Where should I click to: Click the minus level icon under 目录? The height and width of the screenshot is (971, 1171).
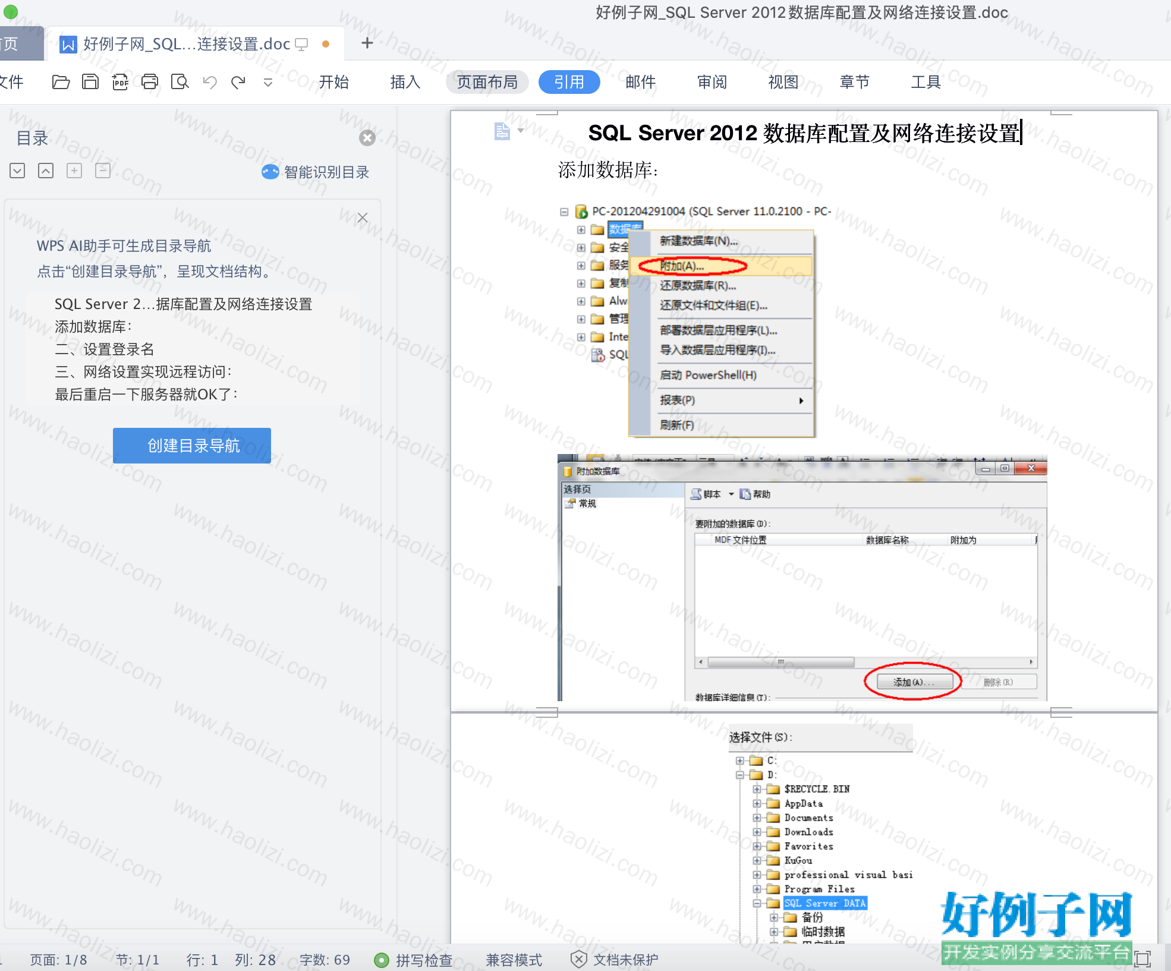(103, 171)
